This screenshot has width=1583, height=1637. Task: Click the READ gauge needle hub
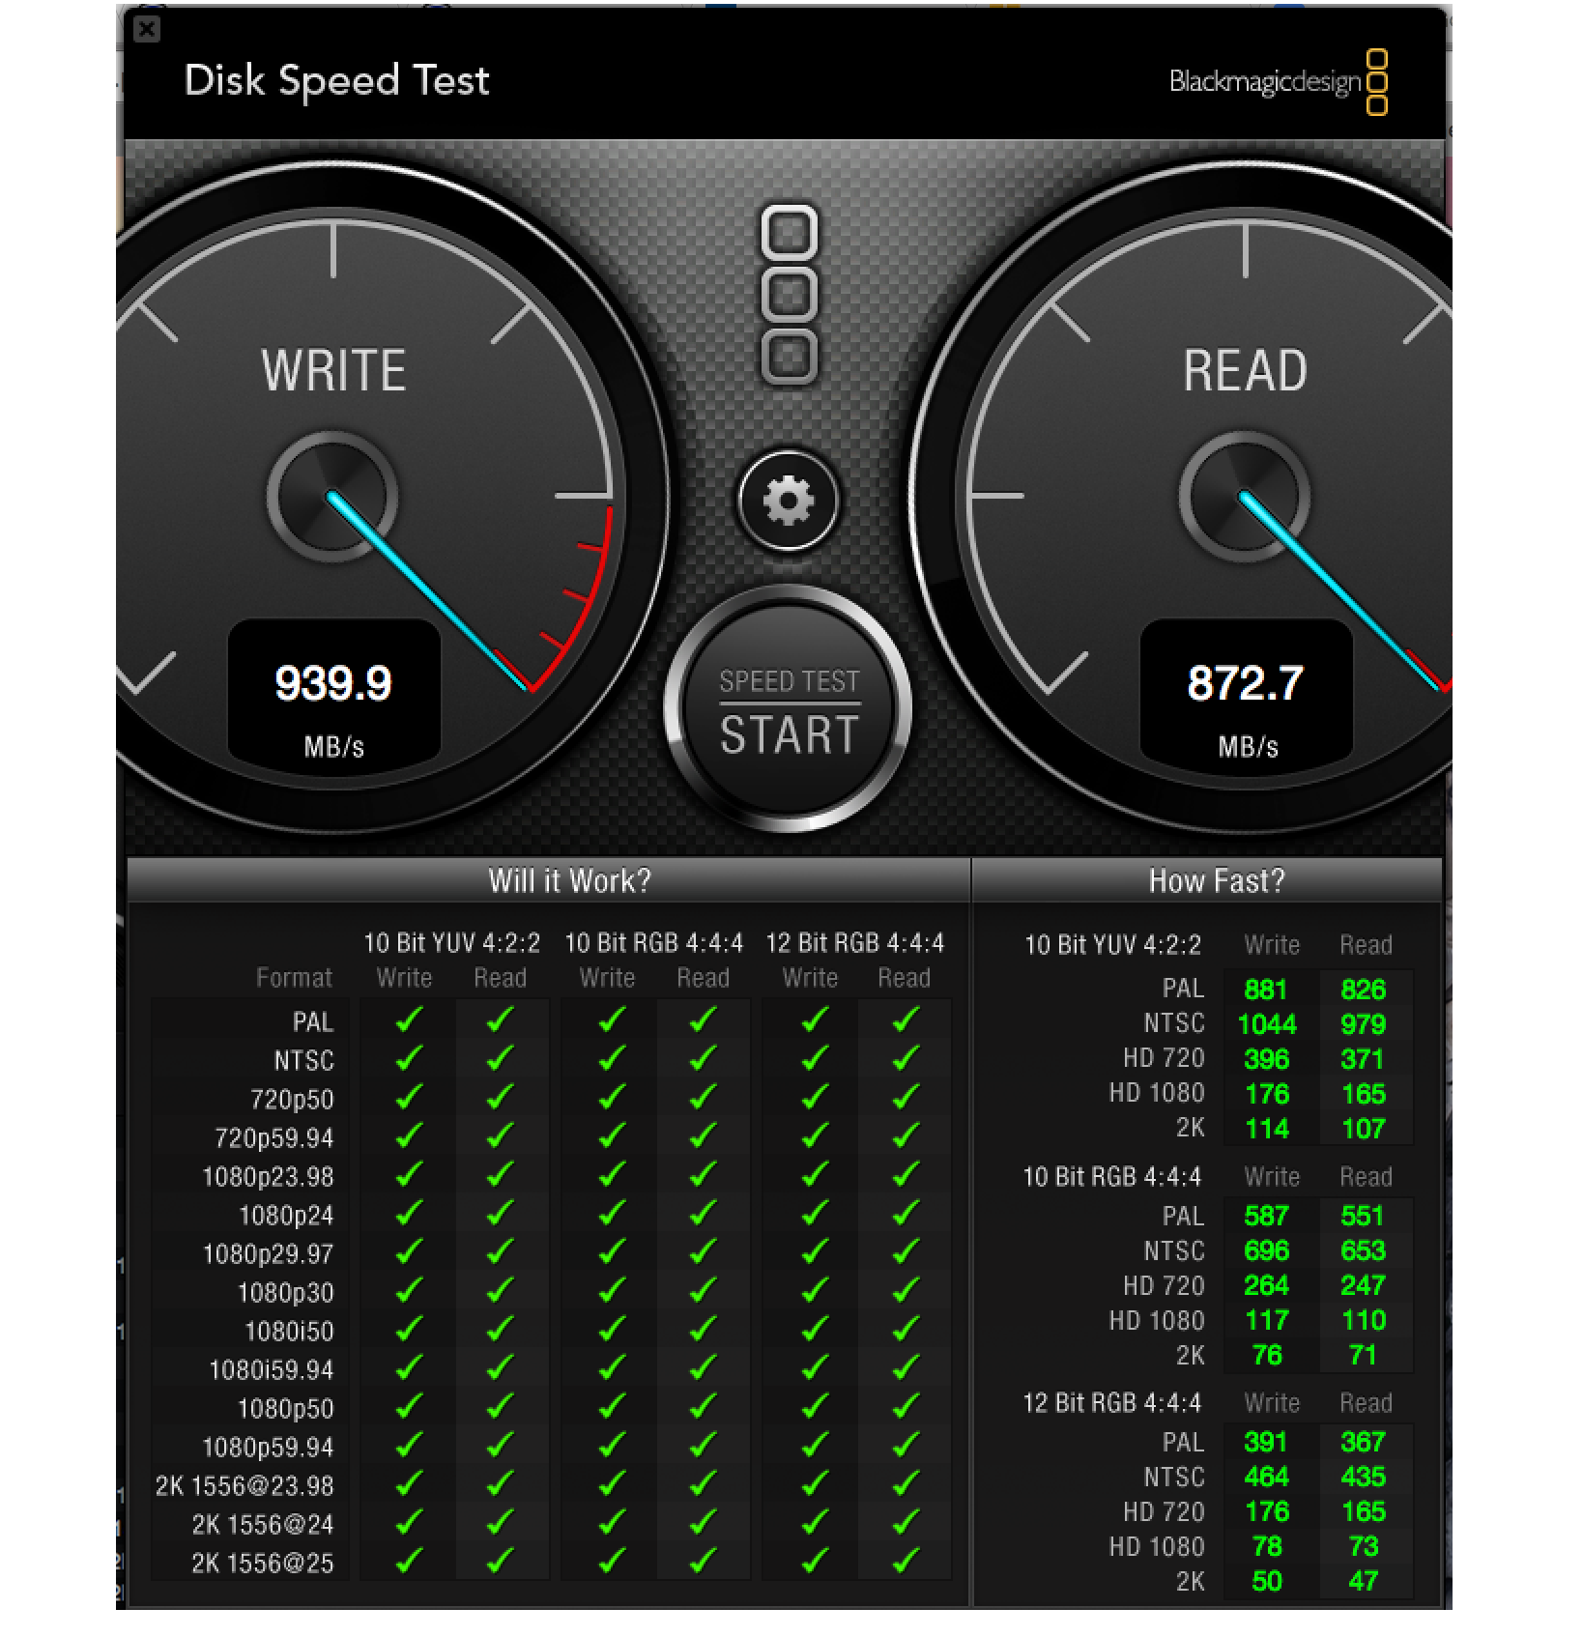[x=1245, y=497]
